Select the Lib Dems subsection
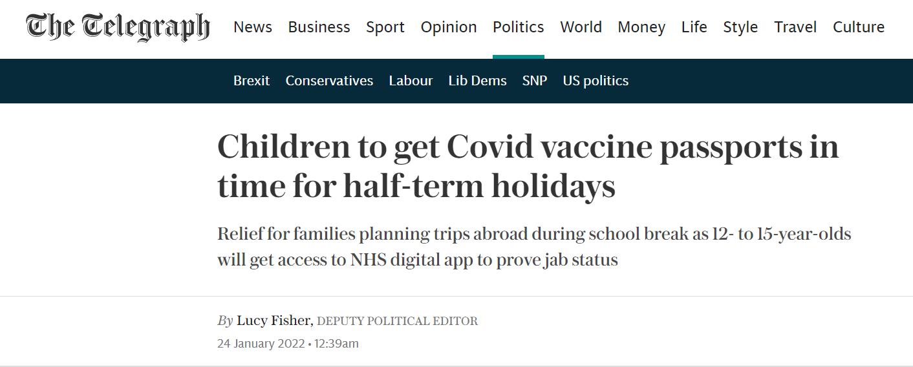The height and width of the screenshot is (367, 913). click(x=477, y=81)
